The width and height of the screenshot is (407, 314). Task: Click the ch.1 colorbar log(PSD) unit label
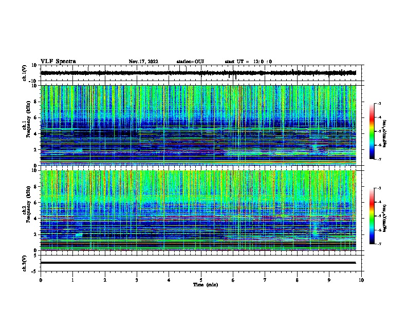(385, 133)
